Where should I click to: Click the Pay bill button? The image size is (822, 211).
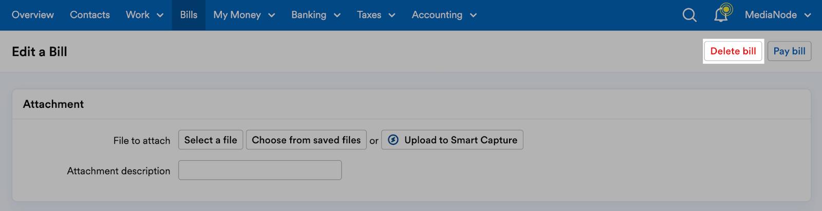pyautogui.click(x=789, y=51)
